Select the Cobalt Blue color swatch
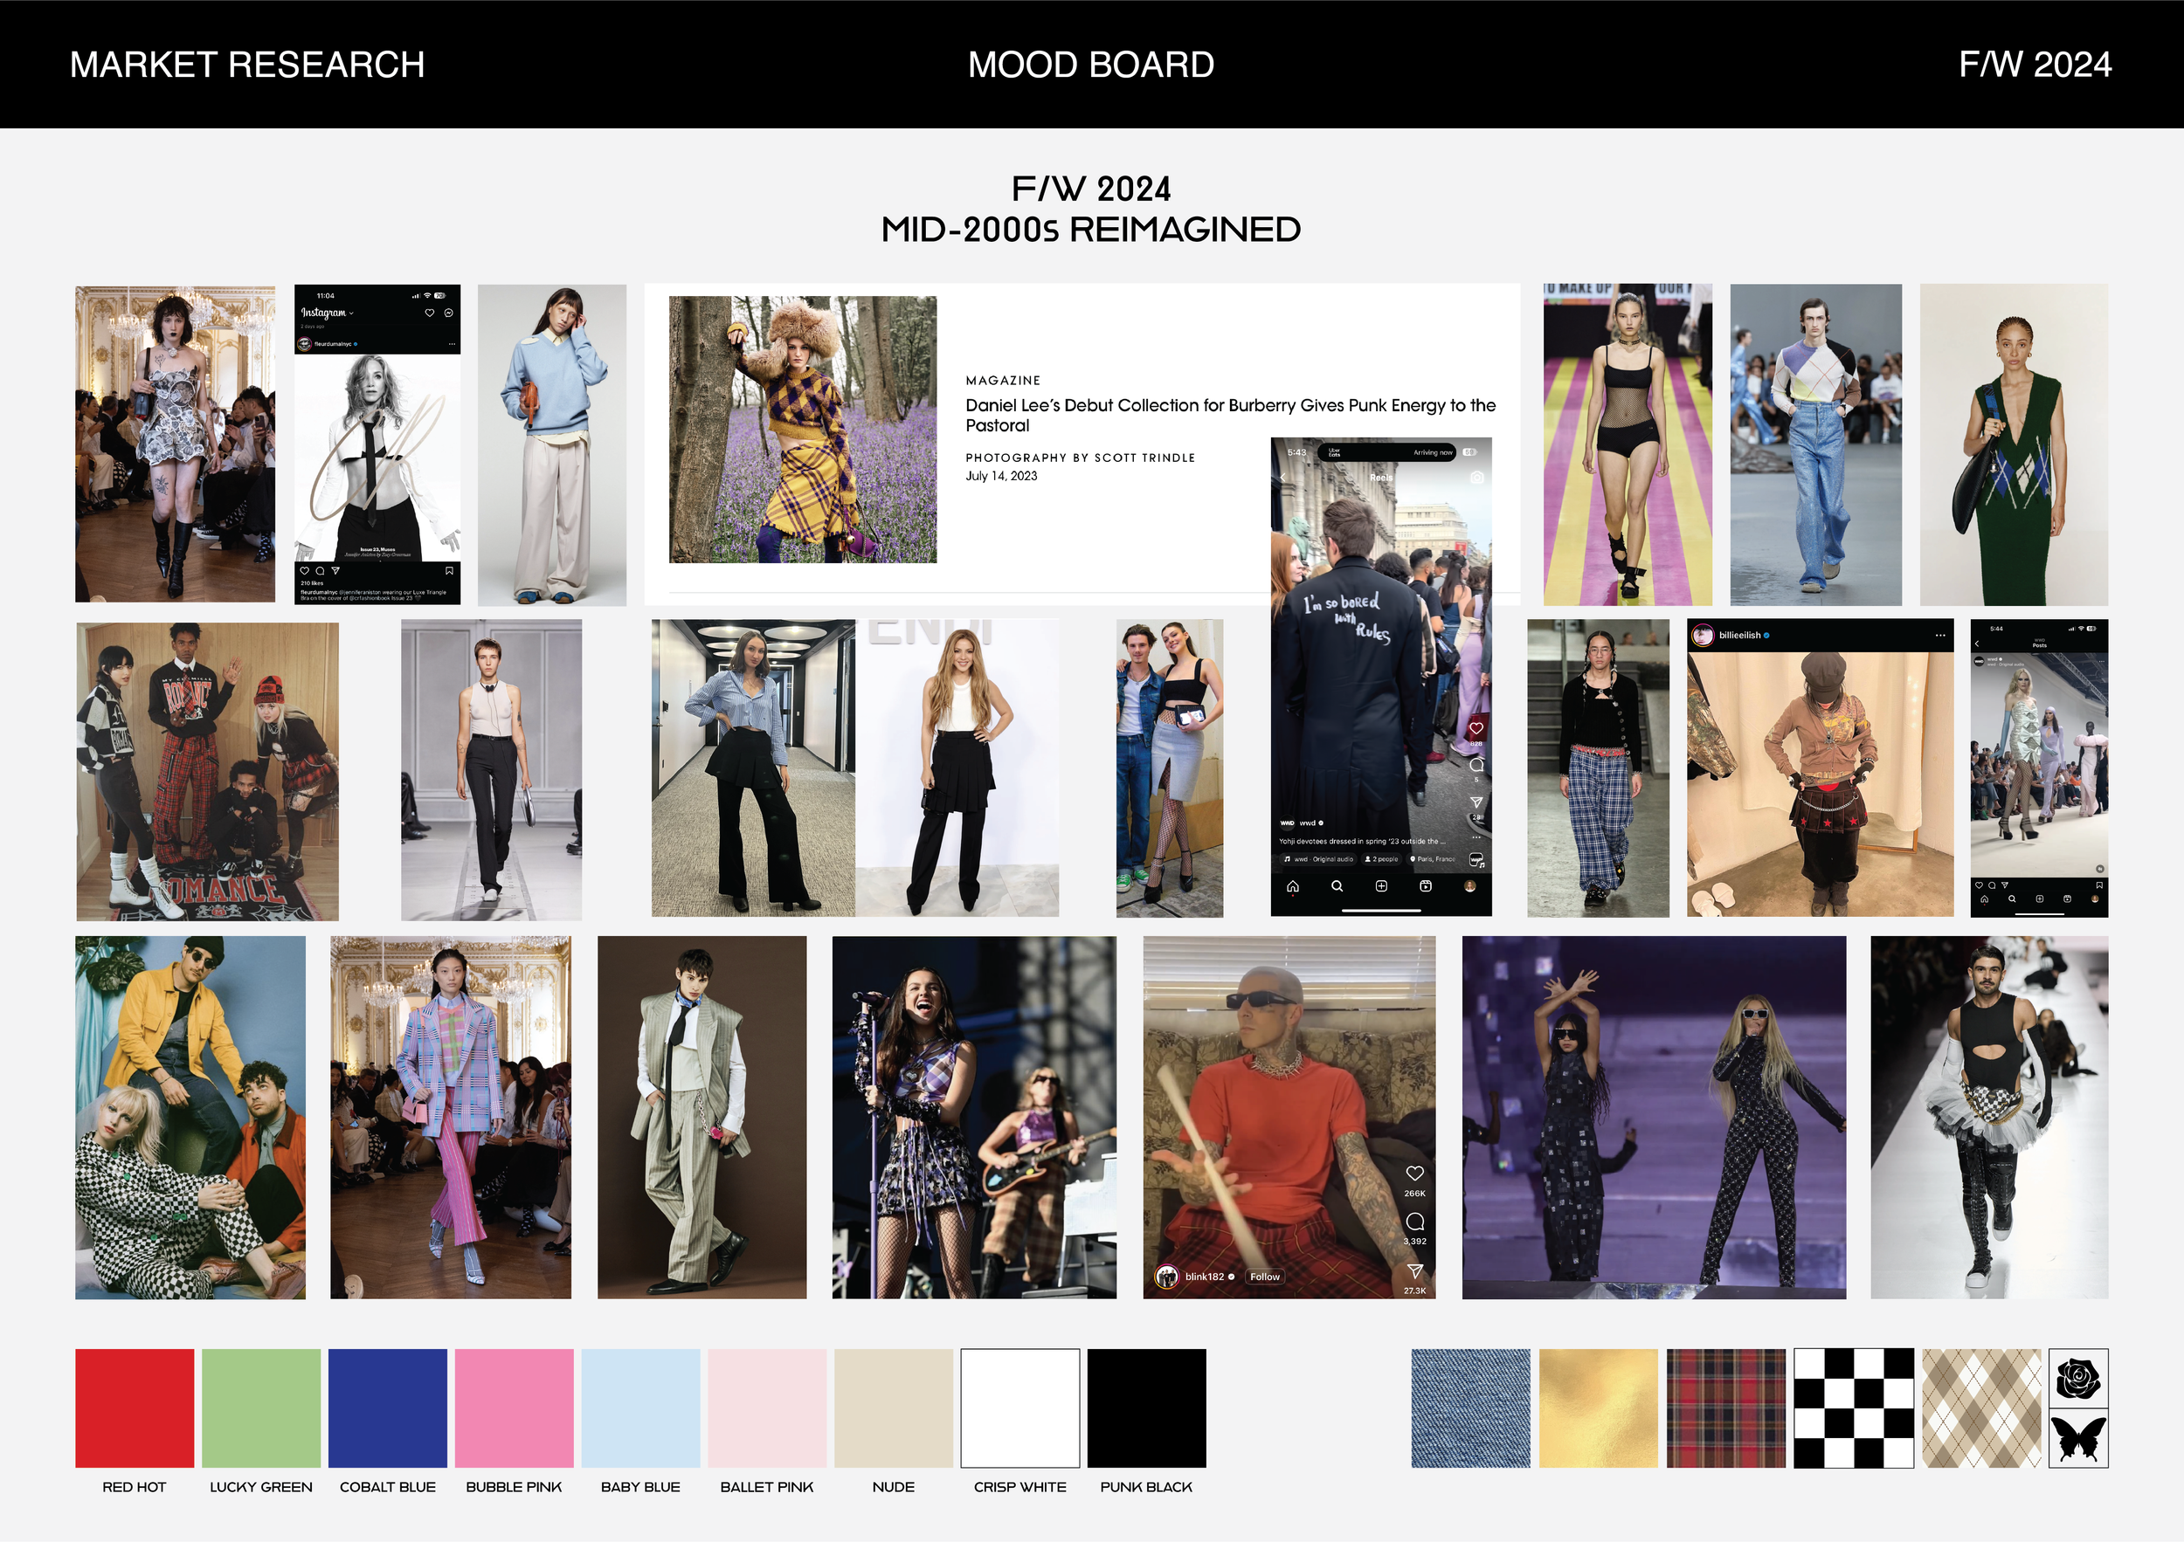Screen dimensions: 2184x1542 click(x=387, y=1408)
